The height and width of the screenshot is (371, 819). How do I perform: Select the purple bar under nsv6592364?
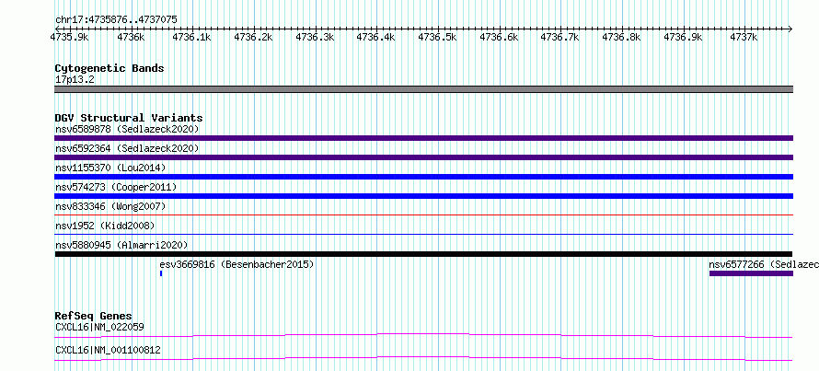point(423,157)
